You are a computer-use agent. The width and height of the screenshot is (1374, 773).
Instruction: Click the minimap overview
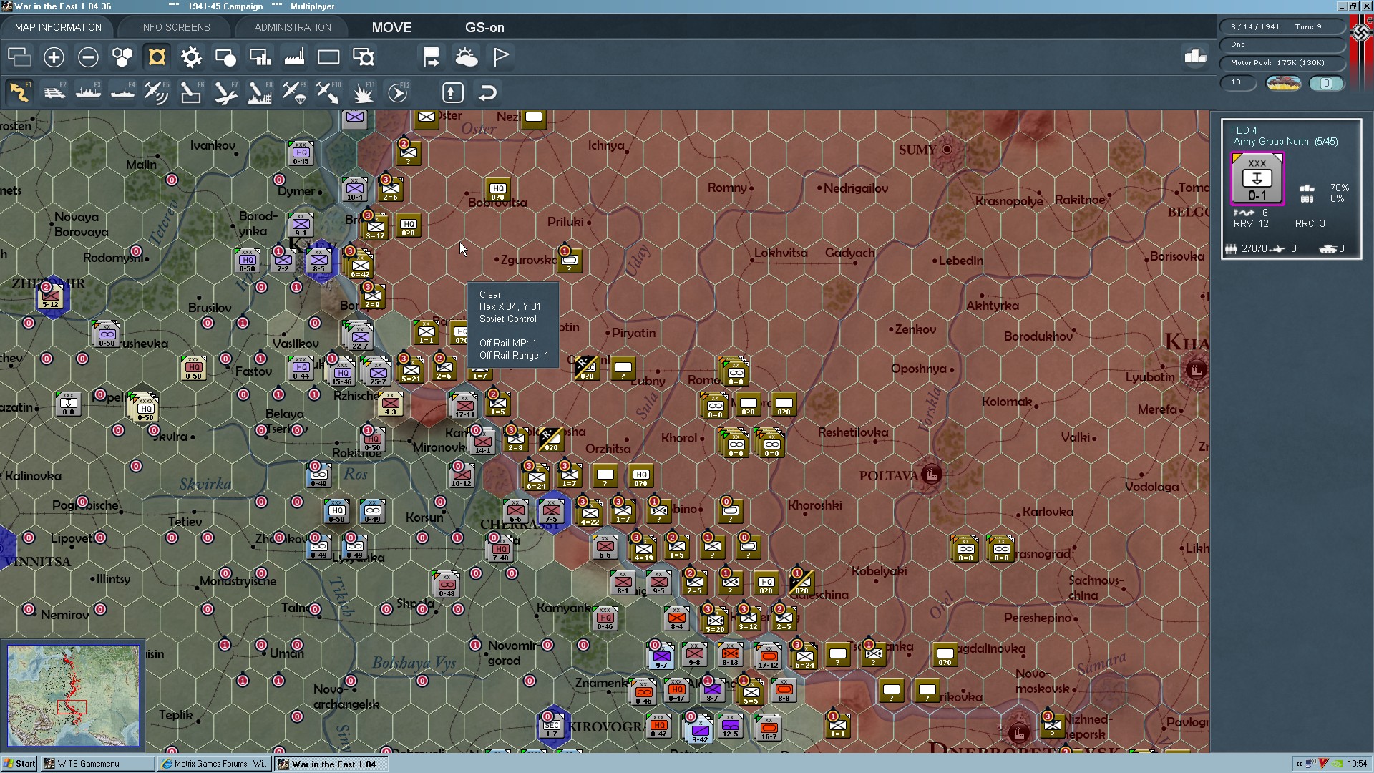[73, 695]
